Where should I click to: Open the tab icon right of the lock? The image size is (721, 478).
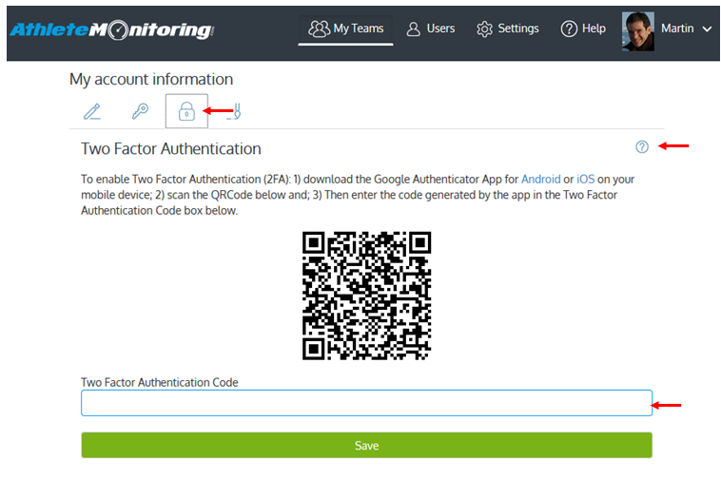[x=235, y=111]
